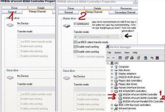
Task: Click the Forward arrow in Device Manager toolbar
Action: coord(113,58)
